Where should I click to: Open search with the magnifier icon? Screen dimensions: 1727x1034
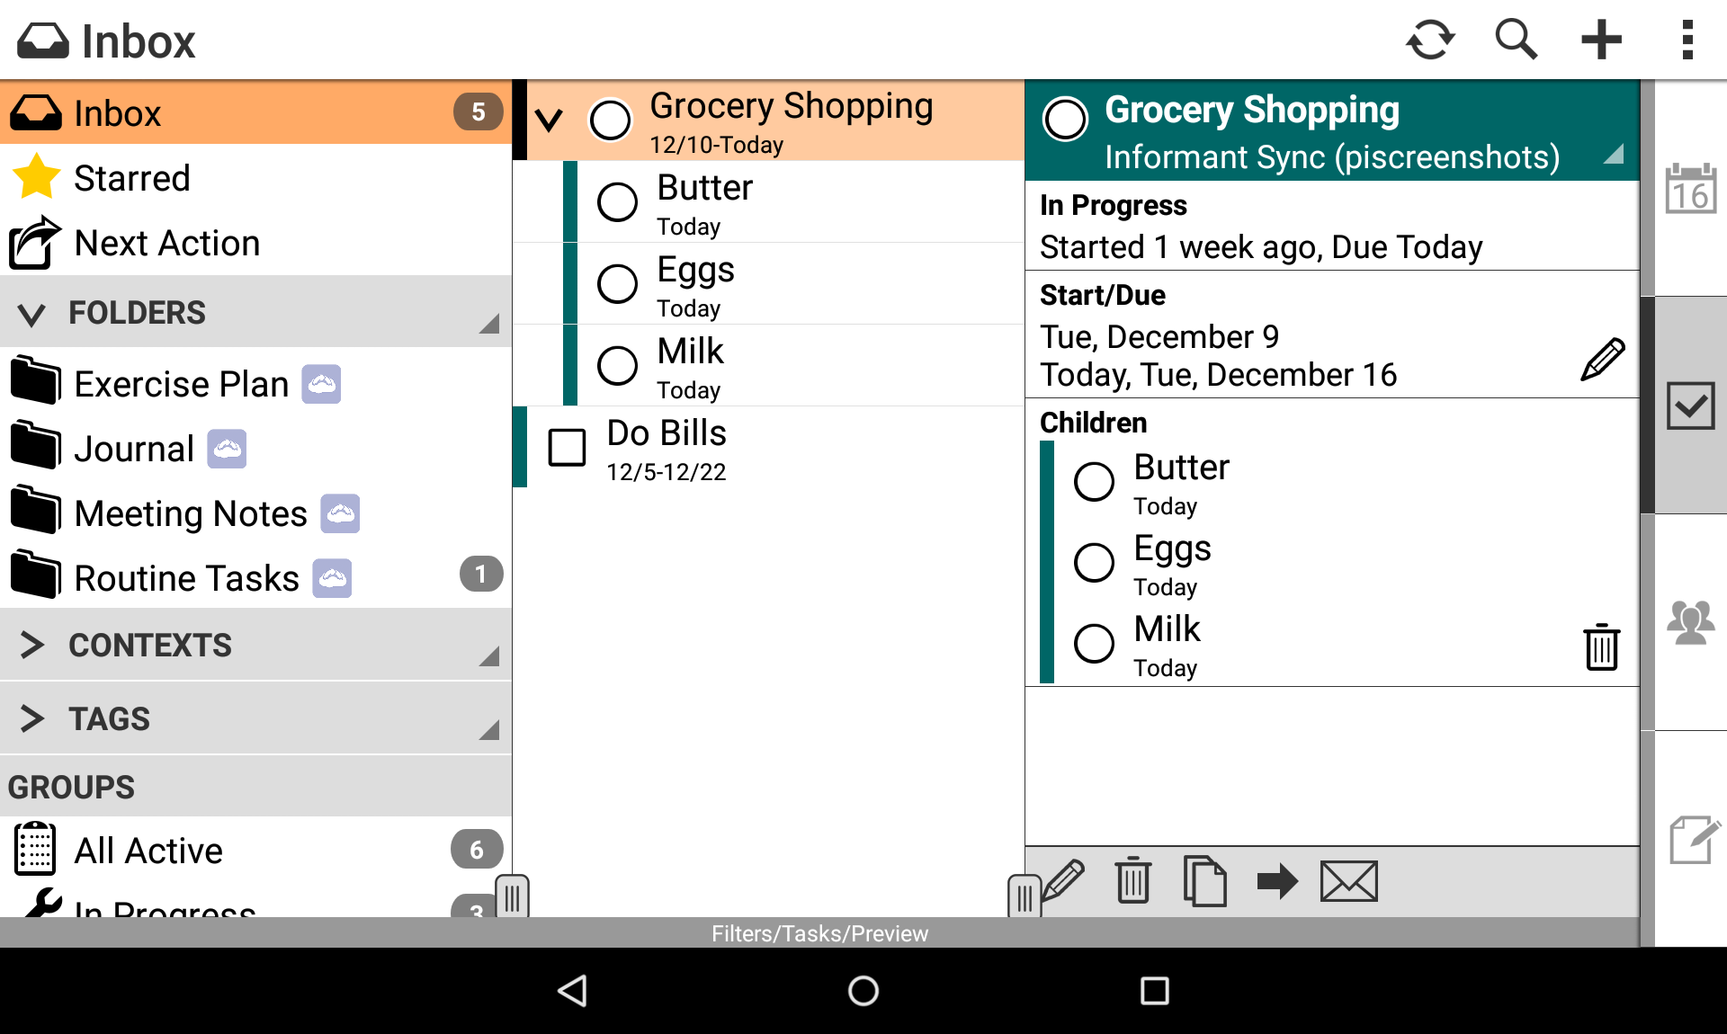[1516, 40]
